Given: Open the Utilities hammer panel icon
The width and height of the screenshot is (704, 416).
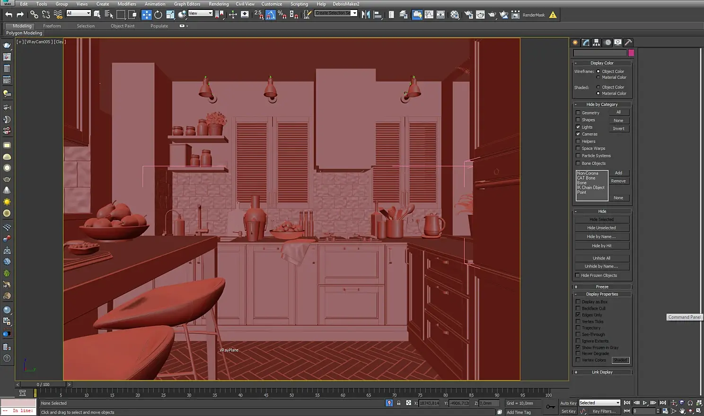Looking at the screenshot, I should 628,43.
